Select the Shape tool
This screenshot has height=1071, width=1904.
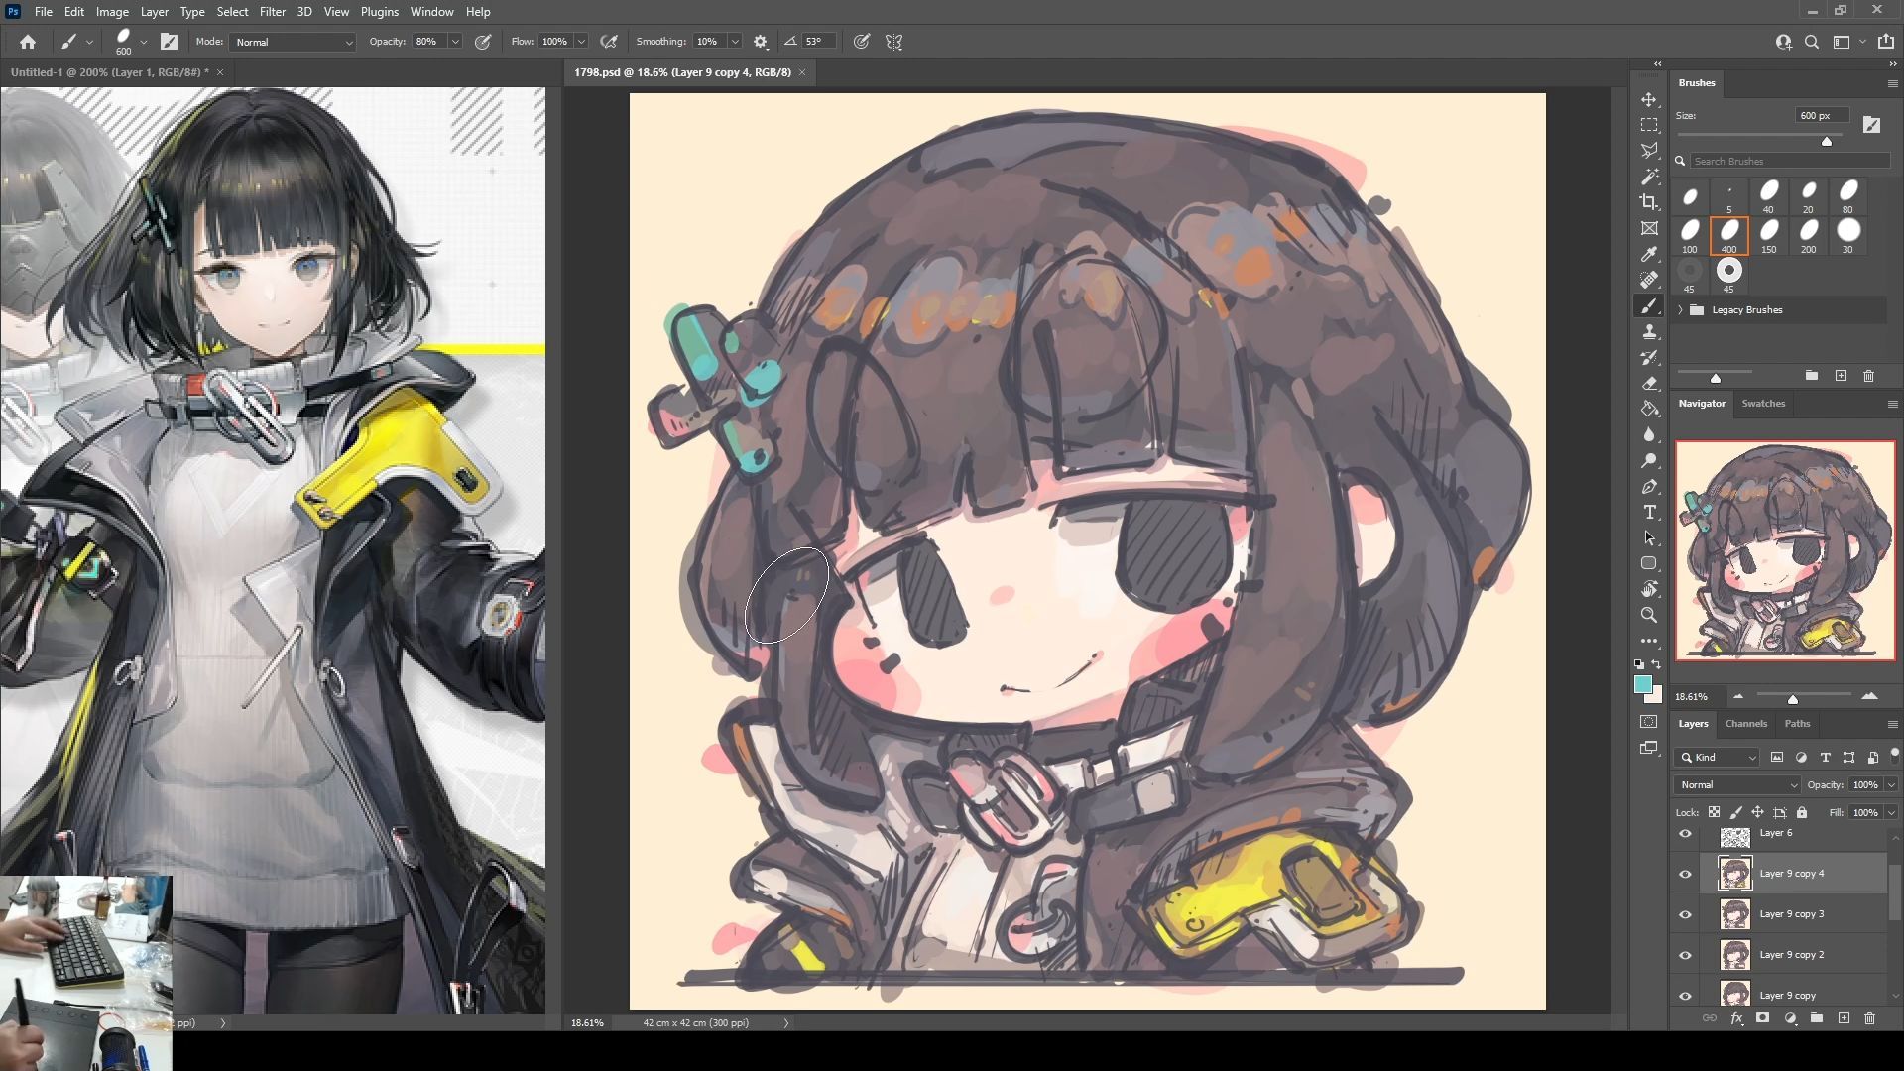point(1649,563)
